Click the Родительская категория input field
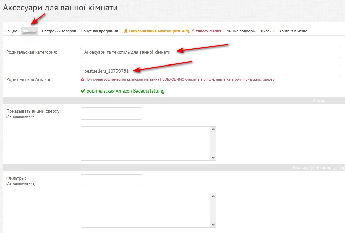The height and width of the screenshot is (233, 345). [211, 52]
